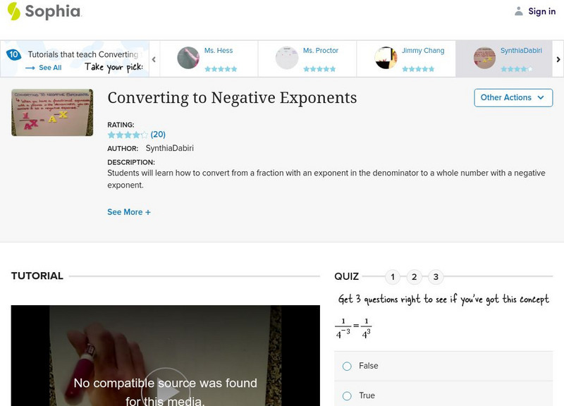This screenshot has width=564, height=406.
Task: Click Ms. Hess avatar image
Action: [x=188, y=58]
